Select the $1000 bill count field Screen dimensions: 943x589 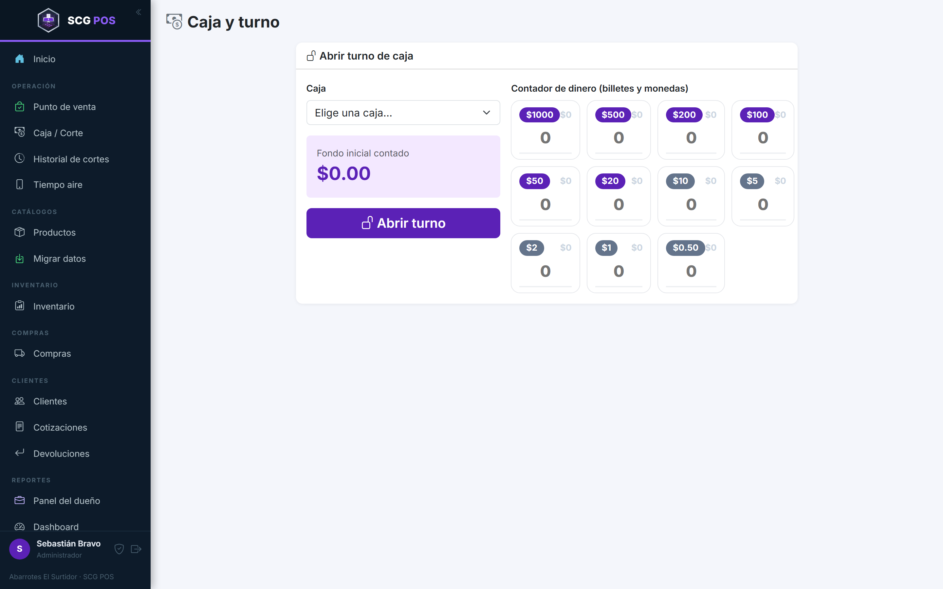click(x=545, y=138)
